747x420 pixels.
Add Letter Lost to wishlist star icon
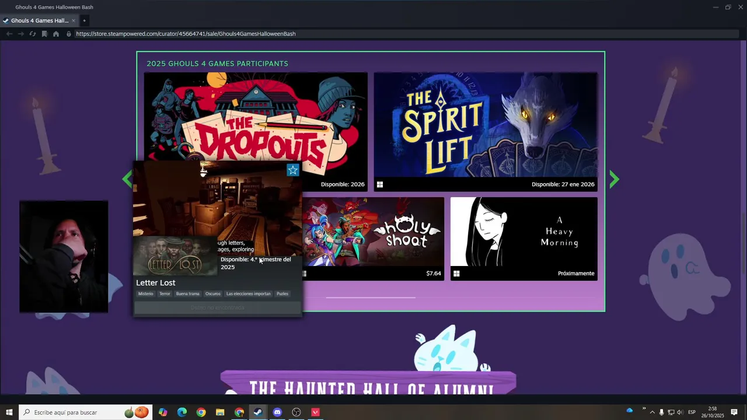pos(293,170)
